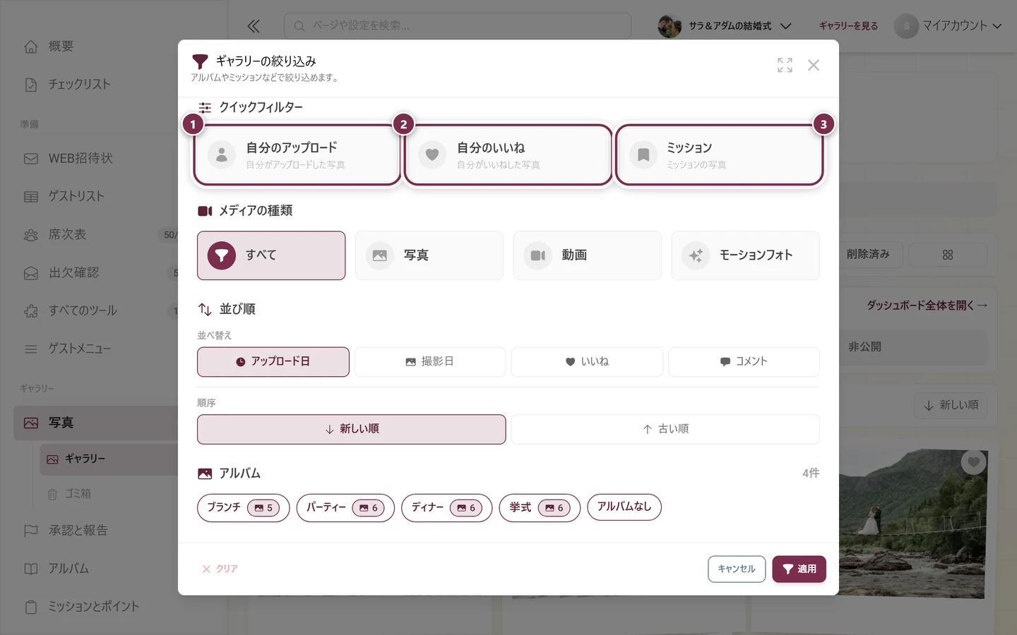The width and height of the screenshot is (1017, 635).
Task: Open ダッシュボード全体を開く link
Action: (x=927, y=306)
